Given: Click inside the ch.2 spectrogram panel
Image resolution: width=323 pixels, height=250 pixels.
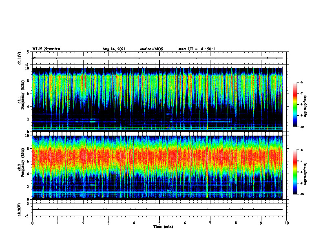Looking at the screenshot, I should click(x=157, y=167).
